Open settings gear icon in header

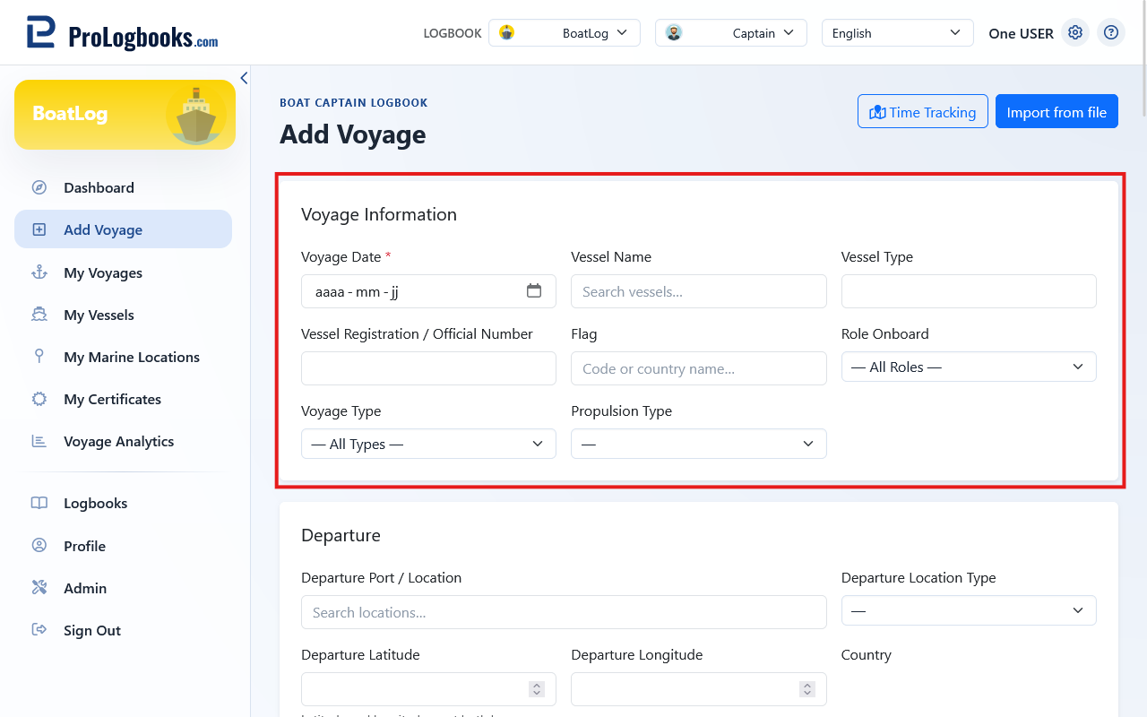1075,33
